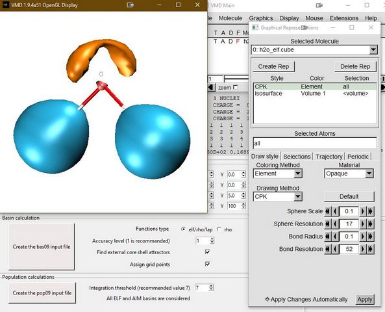Click the Default button

[349, 197]
